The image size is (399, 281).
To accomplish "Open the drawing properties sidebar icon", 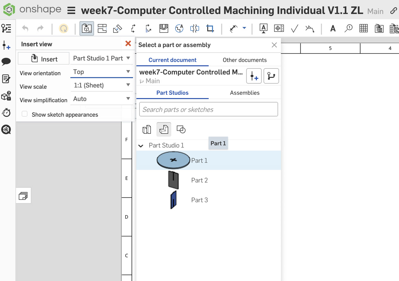I will 6,79.
